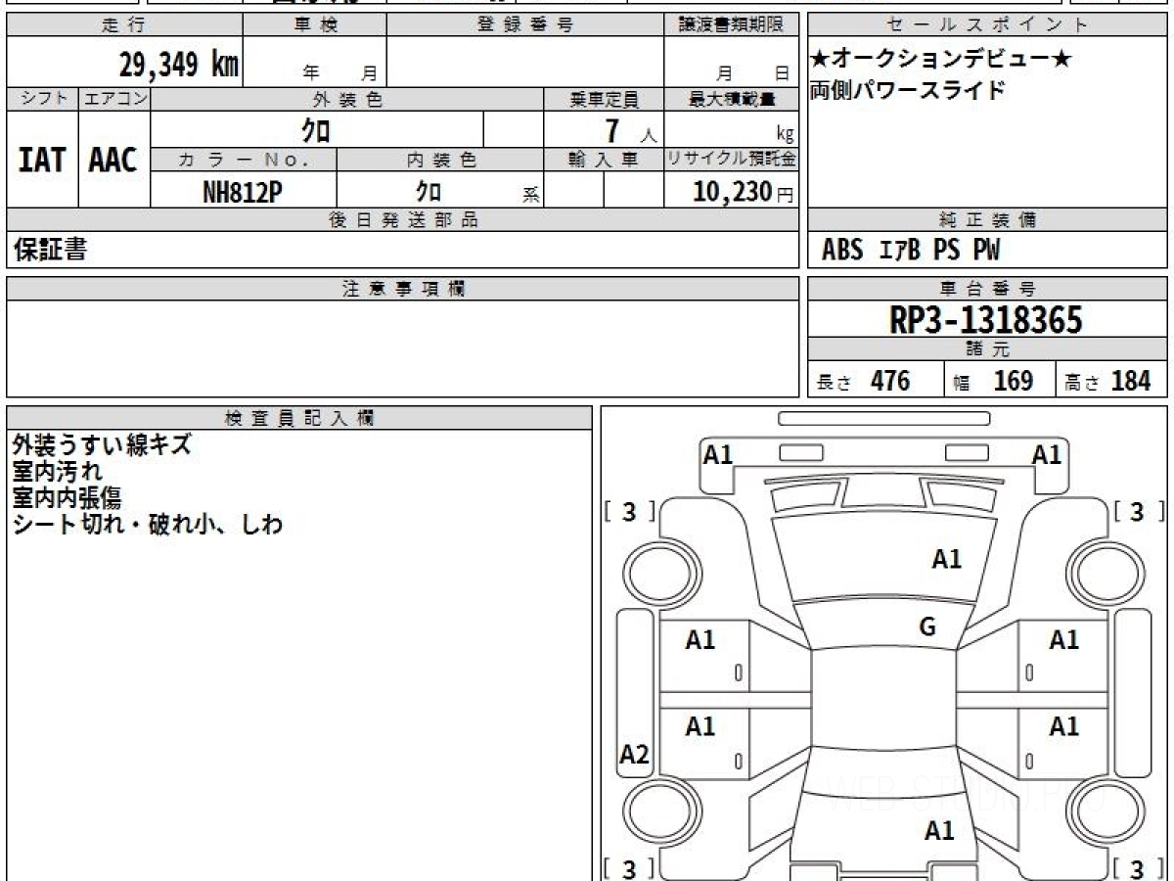Select the 両側パワースライド text

(908, 91)
